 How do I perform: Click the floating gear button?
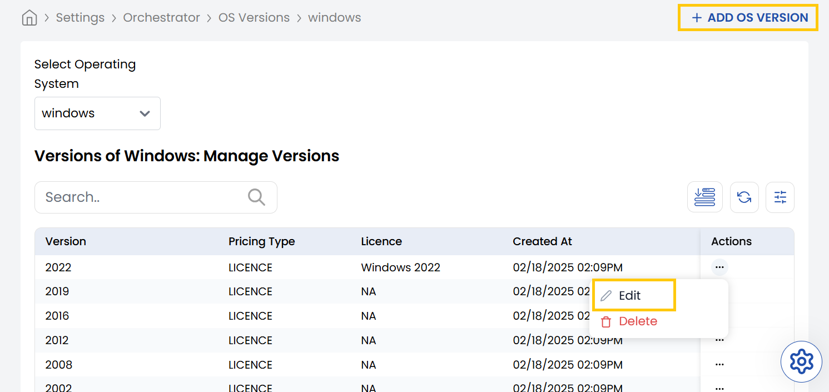(x=801, y=362)
